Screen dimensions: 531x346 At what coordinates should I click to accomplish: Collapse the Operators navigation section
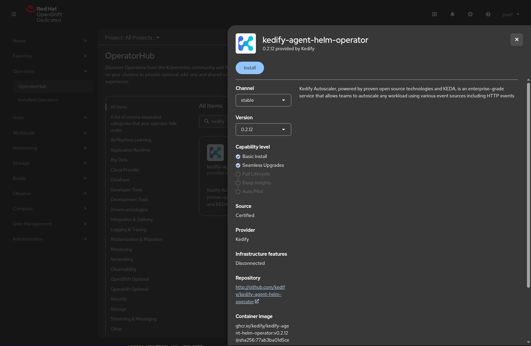[50, 71]
